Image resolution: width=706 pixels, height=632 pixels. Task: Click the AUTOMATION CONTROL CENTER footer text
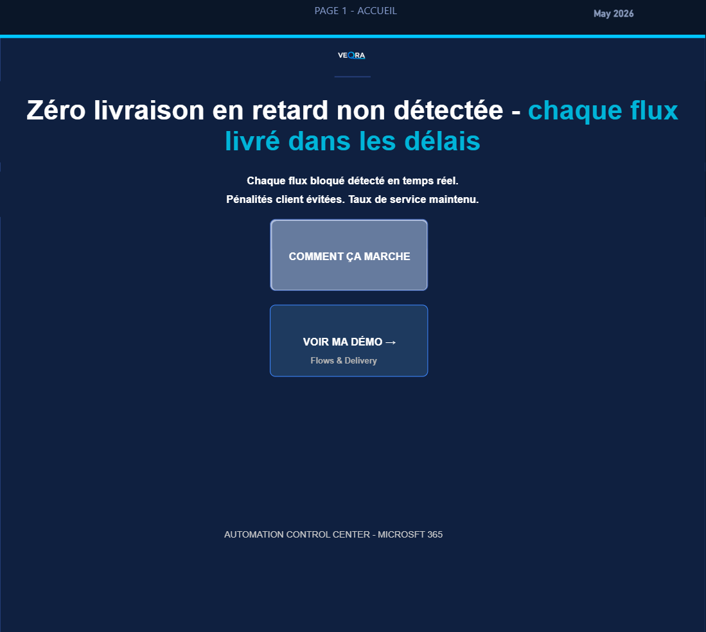[333, 534]
